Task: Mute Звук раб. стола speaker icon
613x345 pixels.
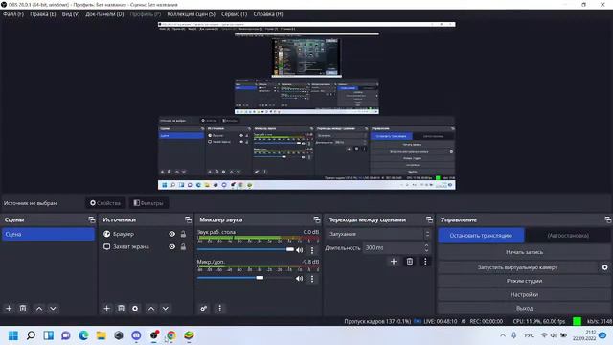Action: 300,250
